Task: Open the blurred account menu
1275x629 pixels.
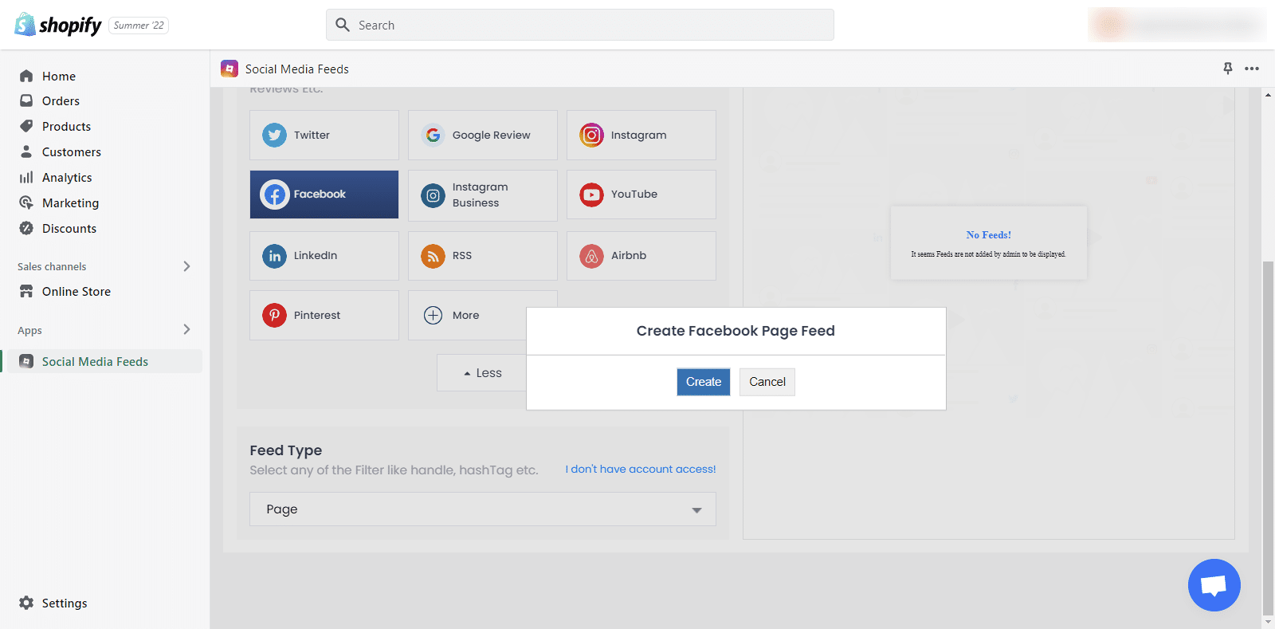Action: tap(1177, 25)
